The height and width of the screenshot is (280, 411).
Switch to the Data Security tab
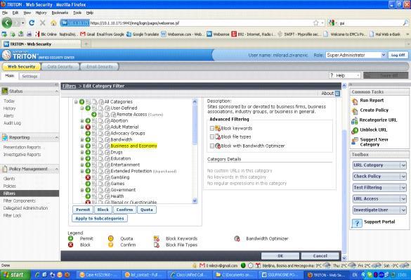[x=60, y=67]
